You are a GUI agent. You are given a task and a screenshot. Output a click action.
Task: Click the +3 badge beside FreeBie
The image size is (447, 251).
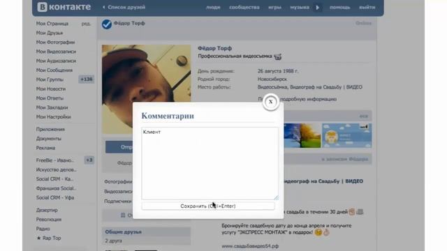[89, 160]
